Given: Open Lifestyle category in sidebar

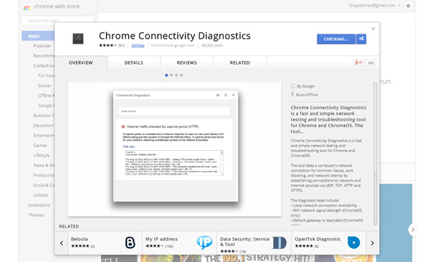Looking at the screenshot, I should 42,156.
